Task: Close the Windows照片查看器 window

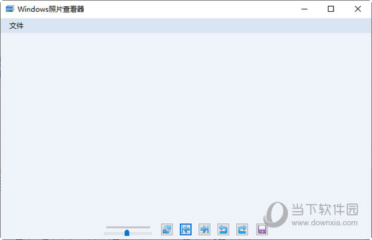Action: [358, 9]
